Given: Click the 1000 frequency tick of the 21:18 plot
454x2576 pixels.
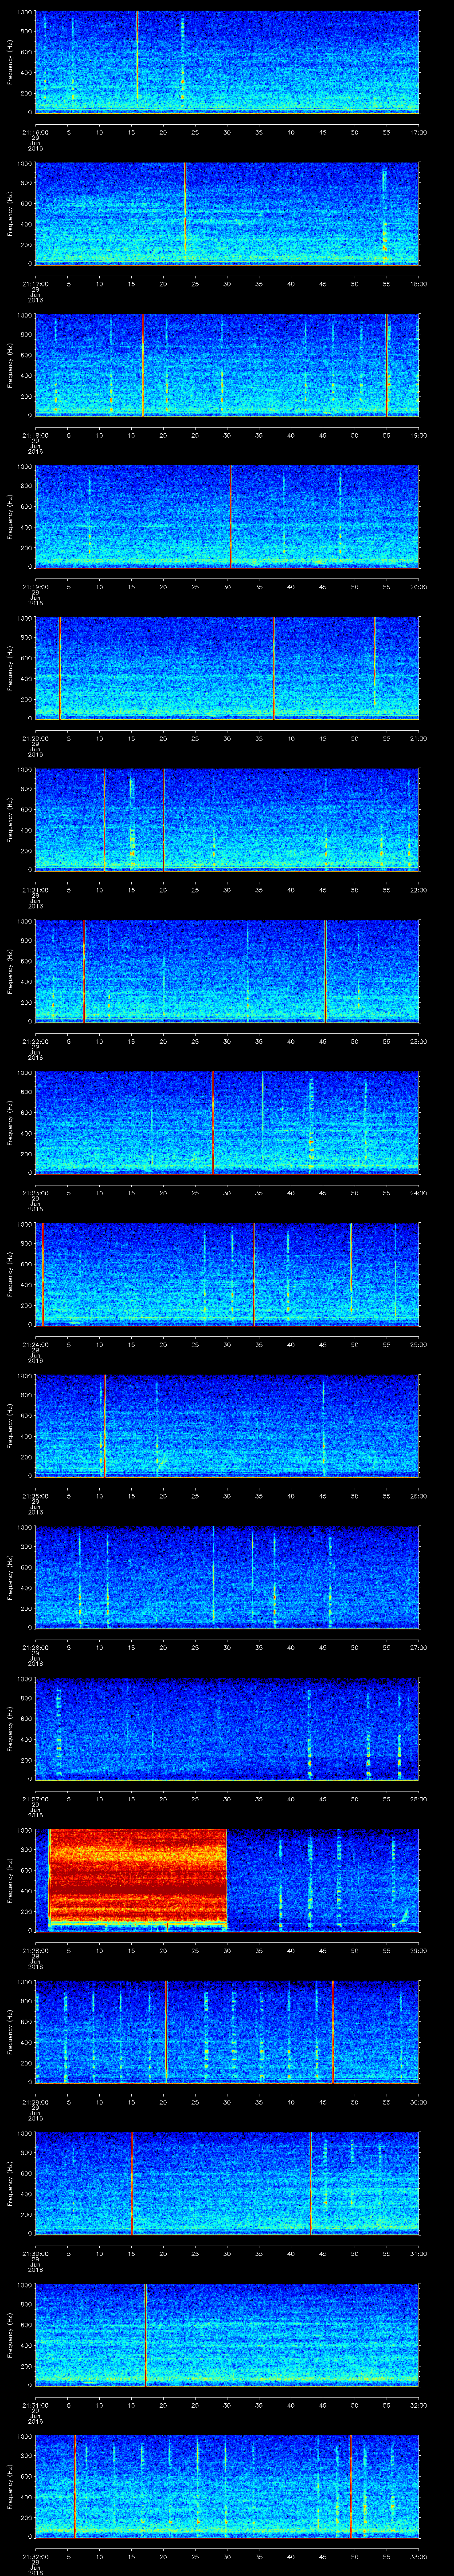Looking at the screenshot, I should coord(25,316).
